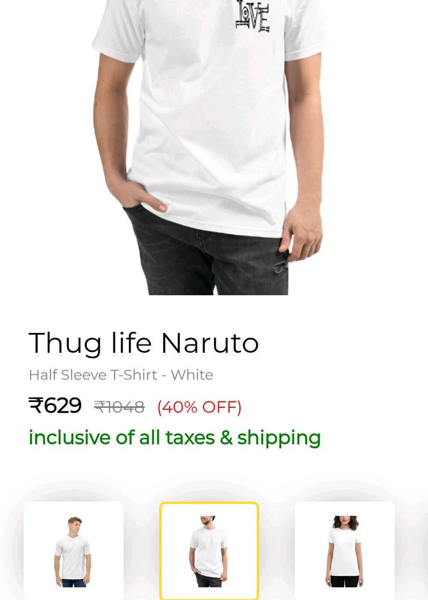428x600 pixels.
Task: Select the yellow-highlighted middle thumbnail
Action: pos(209,550)
